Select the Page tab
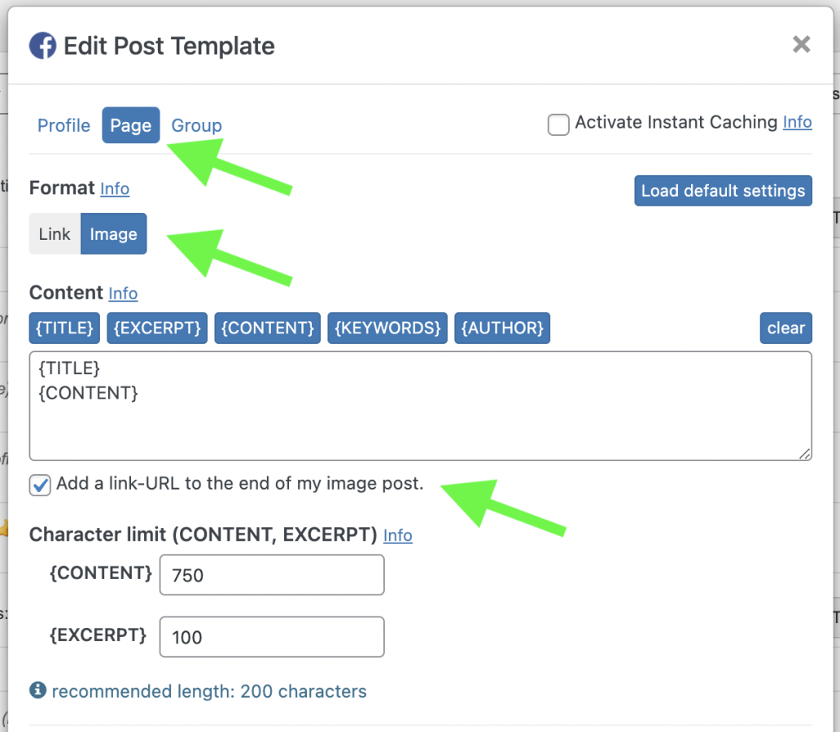The width and height of the screenshot is (840, 732). click(131, 125)
